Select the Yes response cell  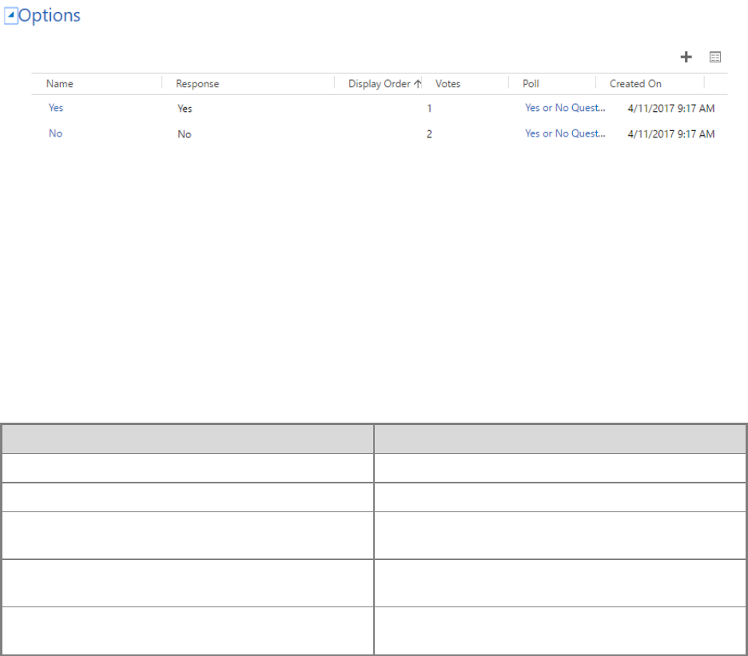click(185, 109)
